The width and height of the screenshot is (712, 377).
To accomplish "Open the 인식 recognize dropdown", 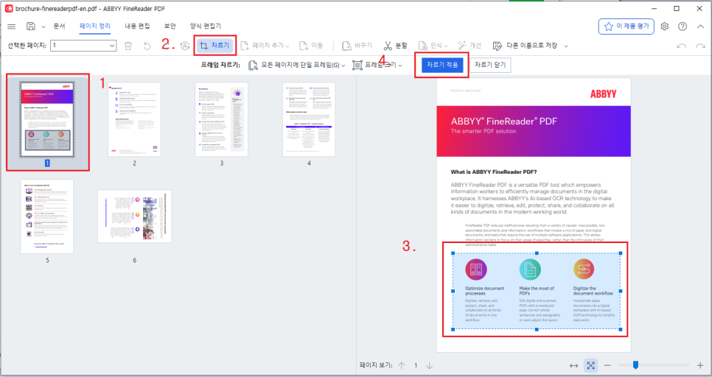I will [x=433, y=46].
